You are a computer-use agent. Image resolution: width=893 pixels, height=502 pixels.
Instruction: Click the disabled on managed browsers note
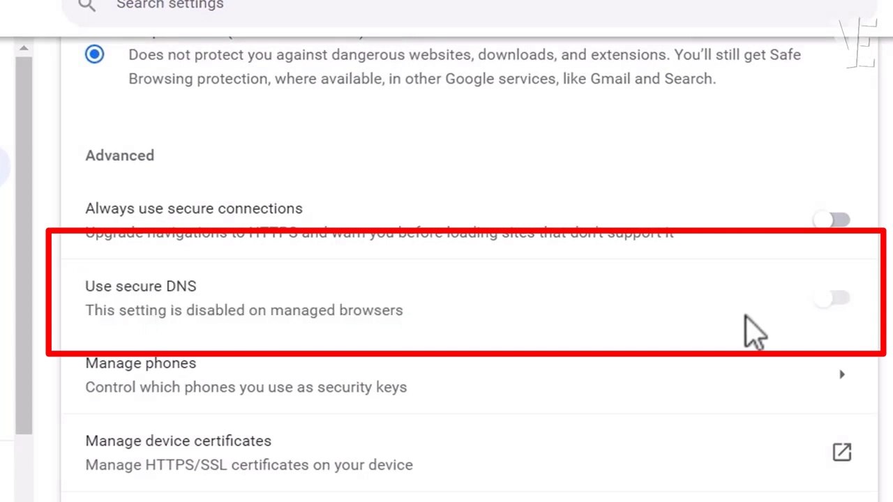[x=243, y=310]
